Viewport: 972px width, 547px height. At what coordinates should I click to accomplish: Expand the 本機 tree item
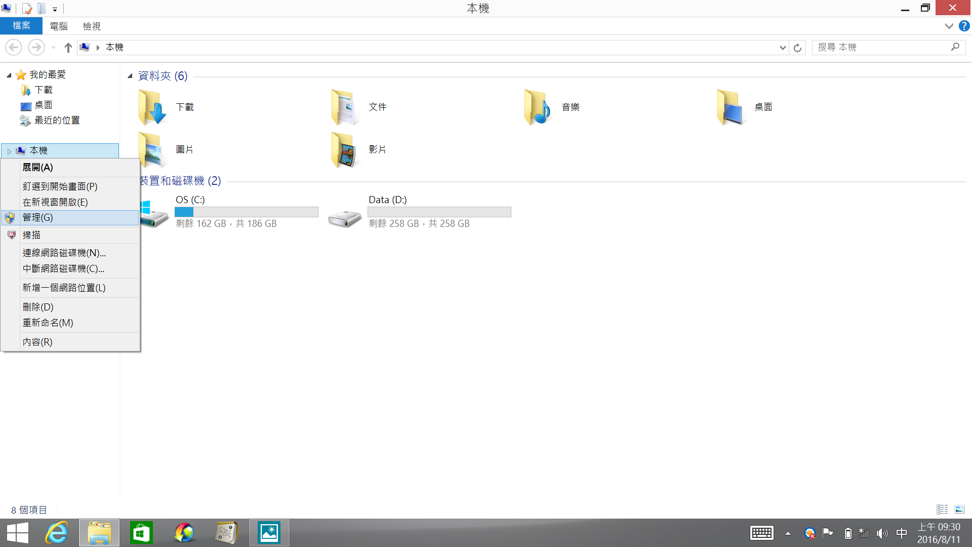[x=9, y=149]
